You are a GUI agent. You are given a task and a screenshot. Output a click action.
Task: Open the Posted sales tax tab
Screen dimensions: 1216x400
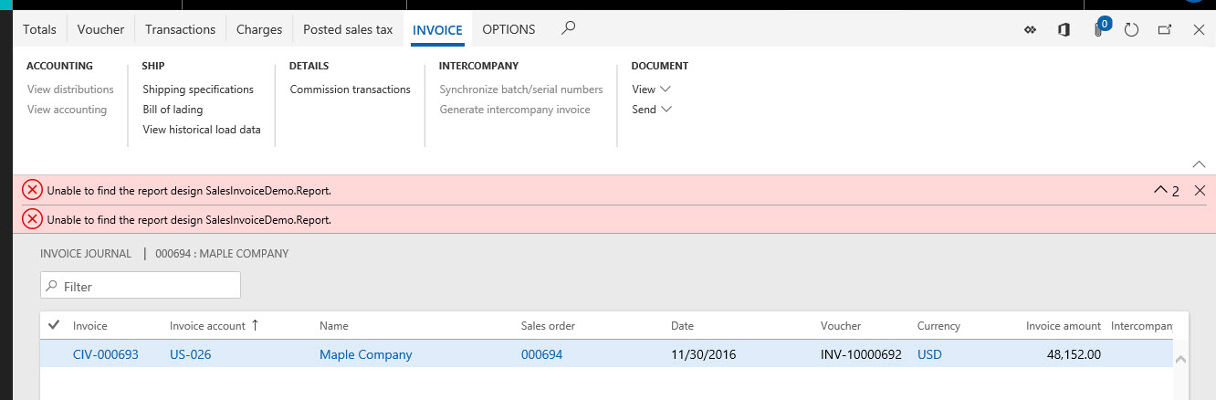(x=348, y=29)
